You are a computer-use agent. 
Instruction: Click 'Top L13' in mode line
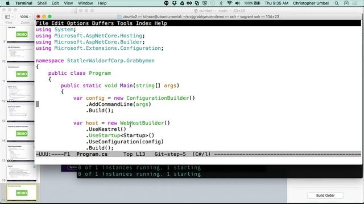(134, 154)
